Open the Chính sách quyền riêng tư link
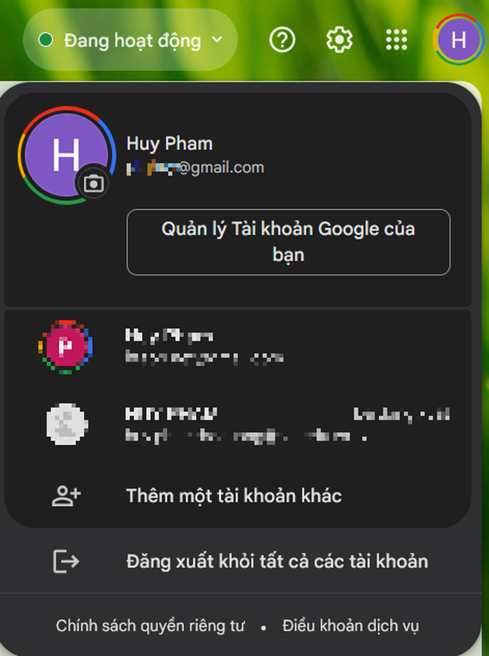Viewport: 489px width, 656px height. click(x=150, y=626)
